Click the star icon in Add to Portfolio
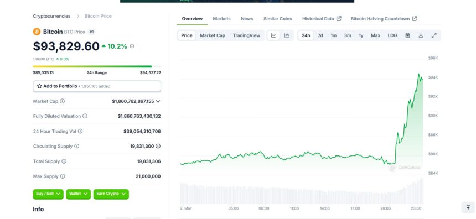Viewport: 476px width, 219px height. point(39,86)
